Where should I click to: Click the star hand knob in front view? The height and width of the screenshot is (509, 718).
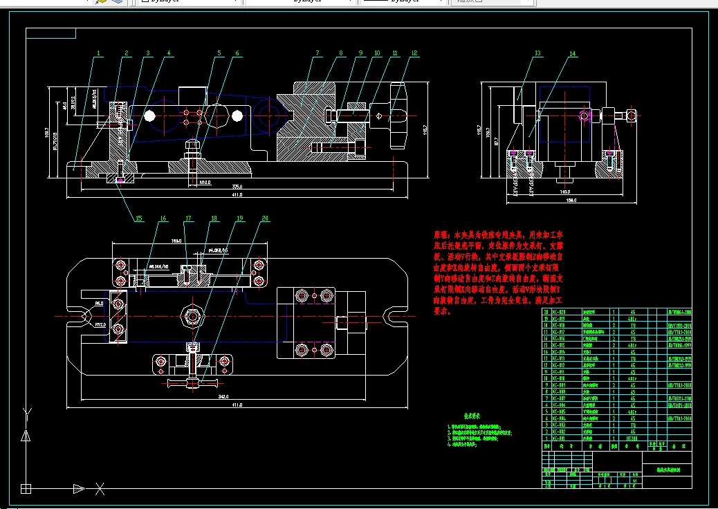[398, 115]
